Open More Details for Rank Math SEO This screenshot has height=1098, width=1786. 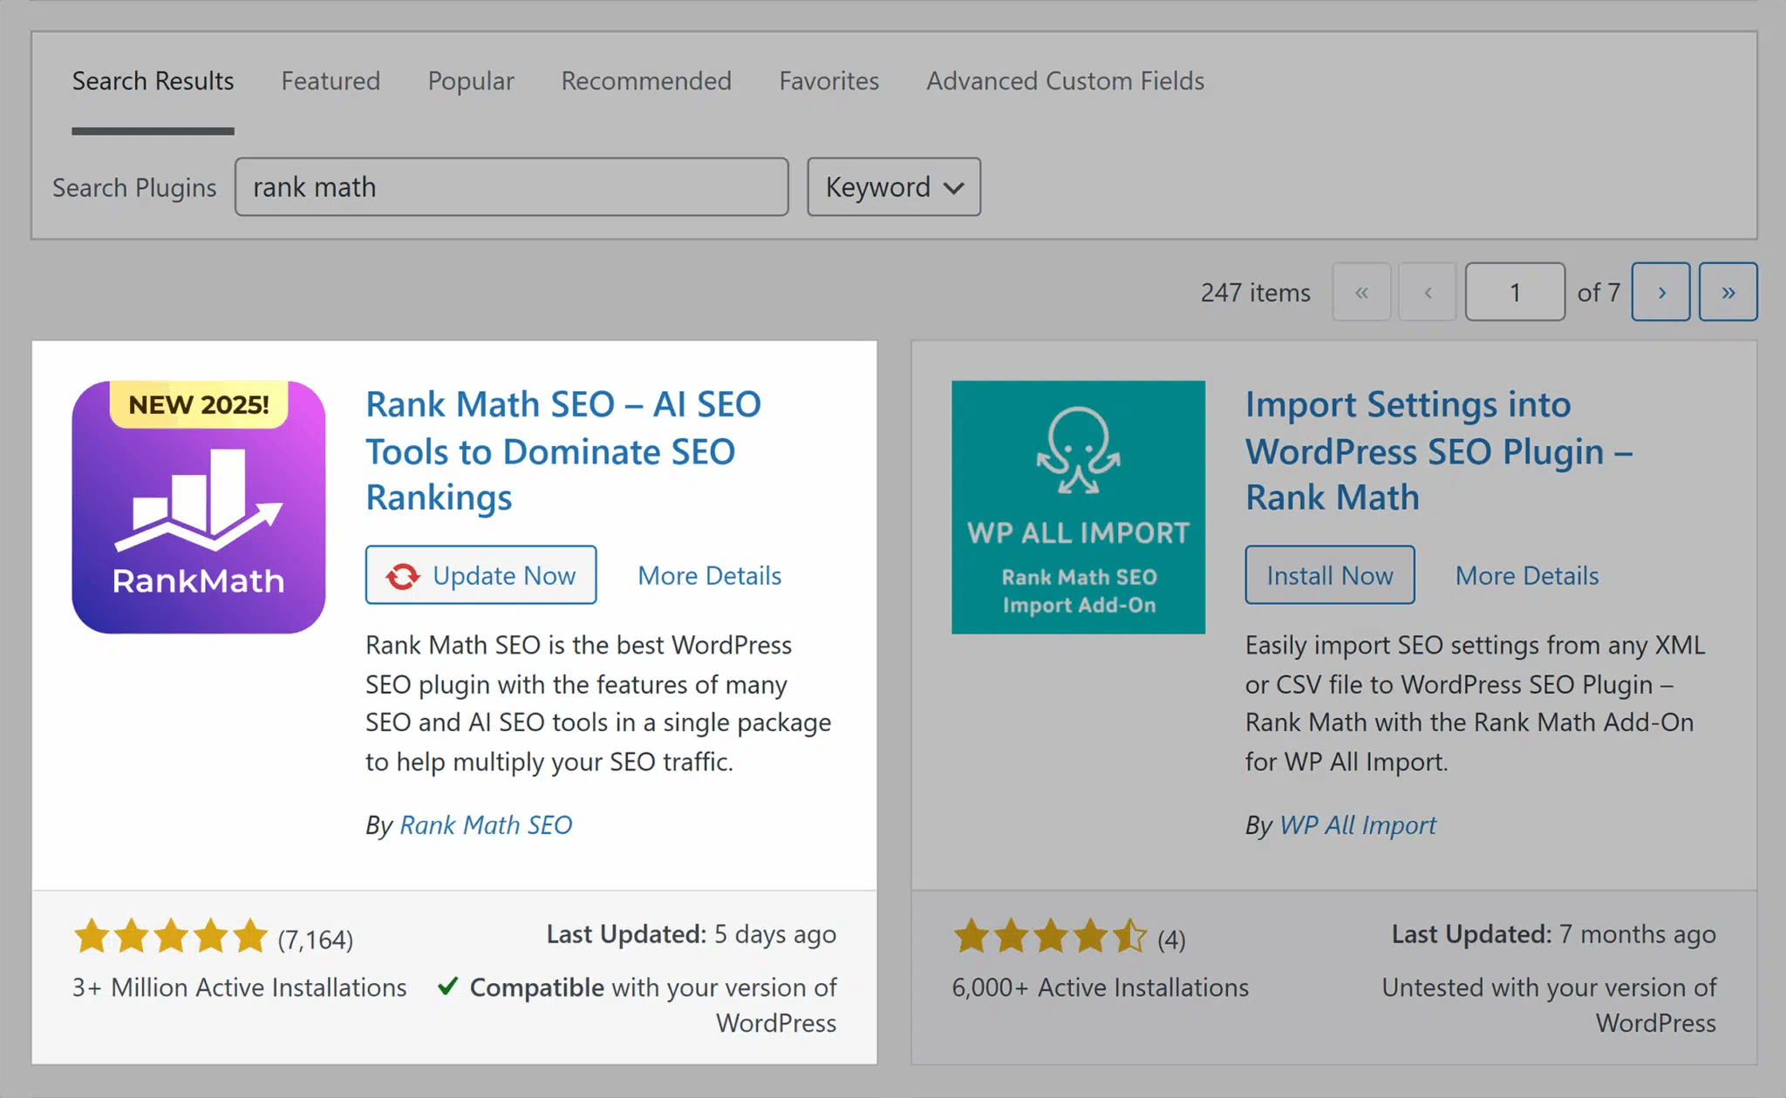point(710,575)
